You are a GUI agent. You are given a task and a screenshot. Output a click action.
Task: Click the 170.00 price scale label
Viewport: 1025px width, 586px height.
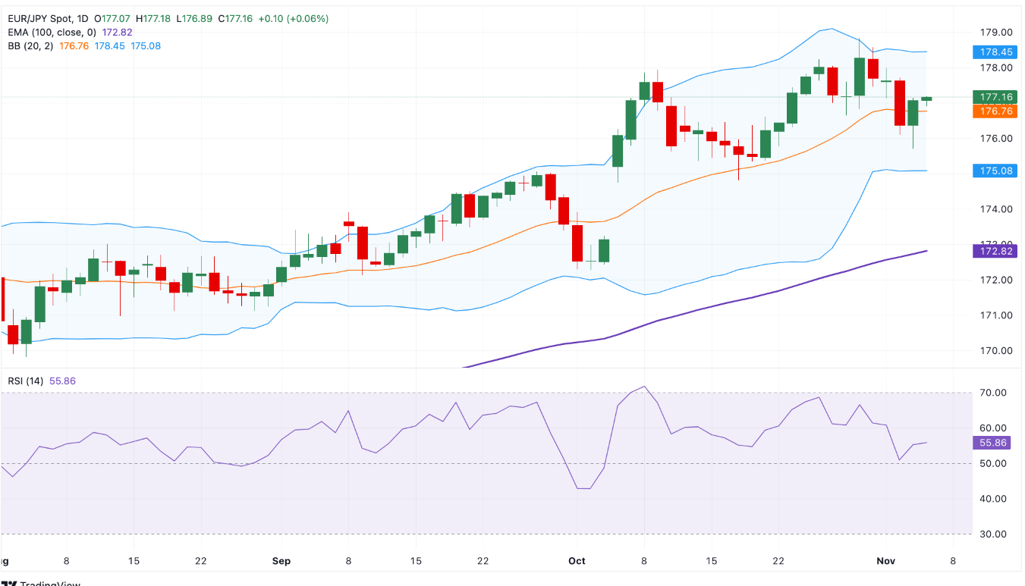click(x=996, y=351)
